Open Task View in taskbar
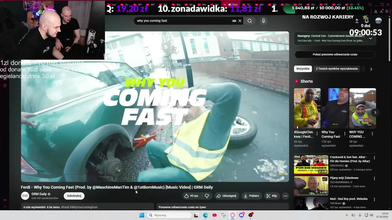The height and width of the screenshot is (220, 392). [x=196, y=215]
